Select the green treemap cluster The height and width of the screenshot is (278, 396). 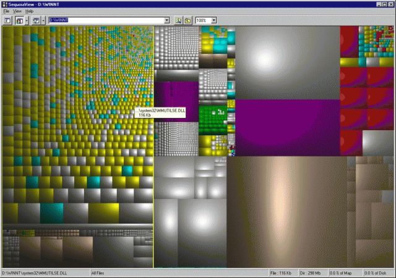[213, 120]
